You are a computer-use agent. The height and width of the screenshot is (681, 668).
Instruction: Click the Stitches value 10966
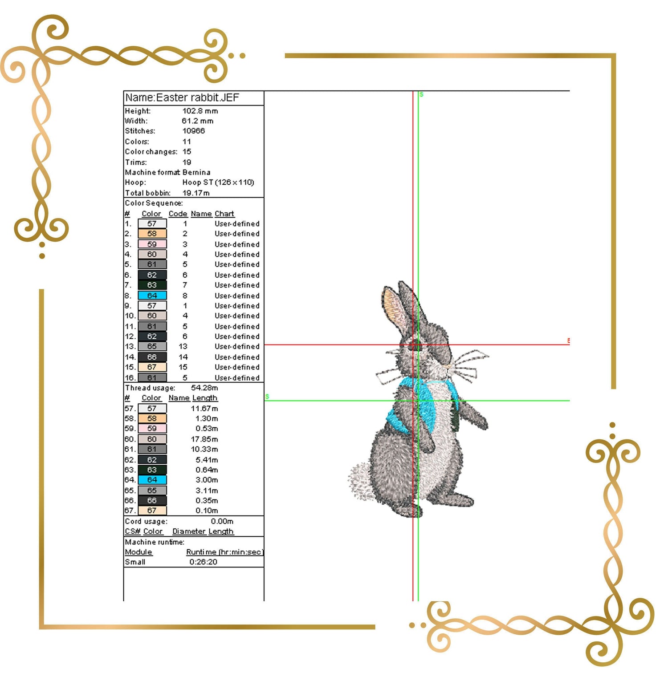[194, 131]
